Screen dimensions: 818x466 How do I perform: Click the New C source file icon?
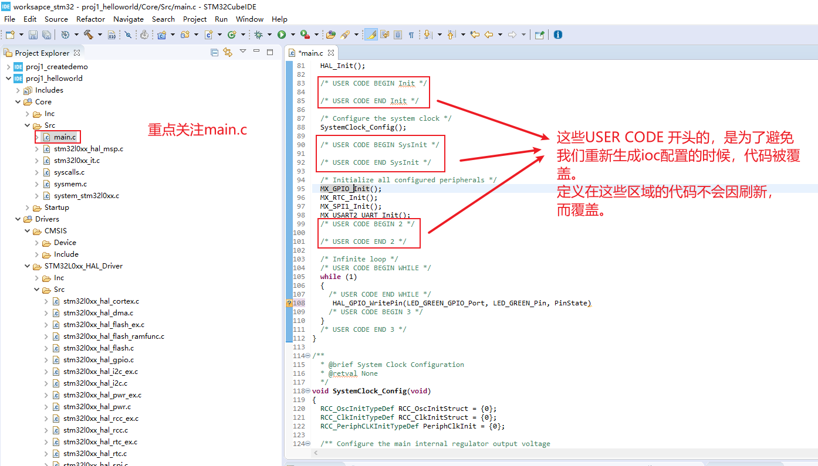pyautogui.click(x=208, y=35)
